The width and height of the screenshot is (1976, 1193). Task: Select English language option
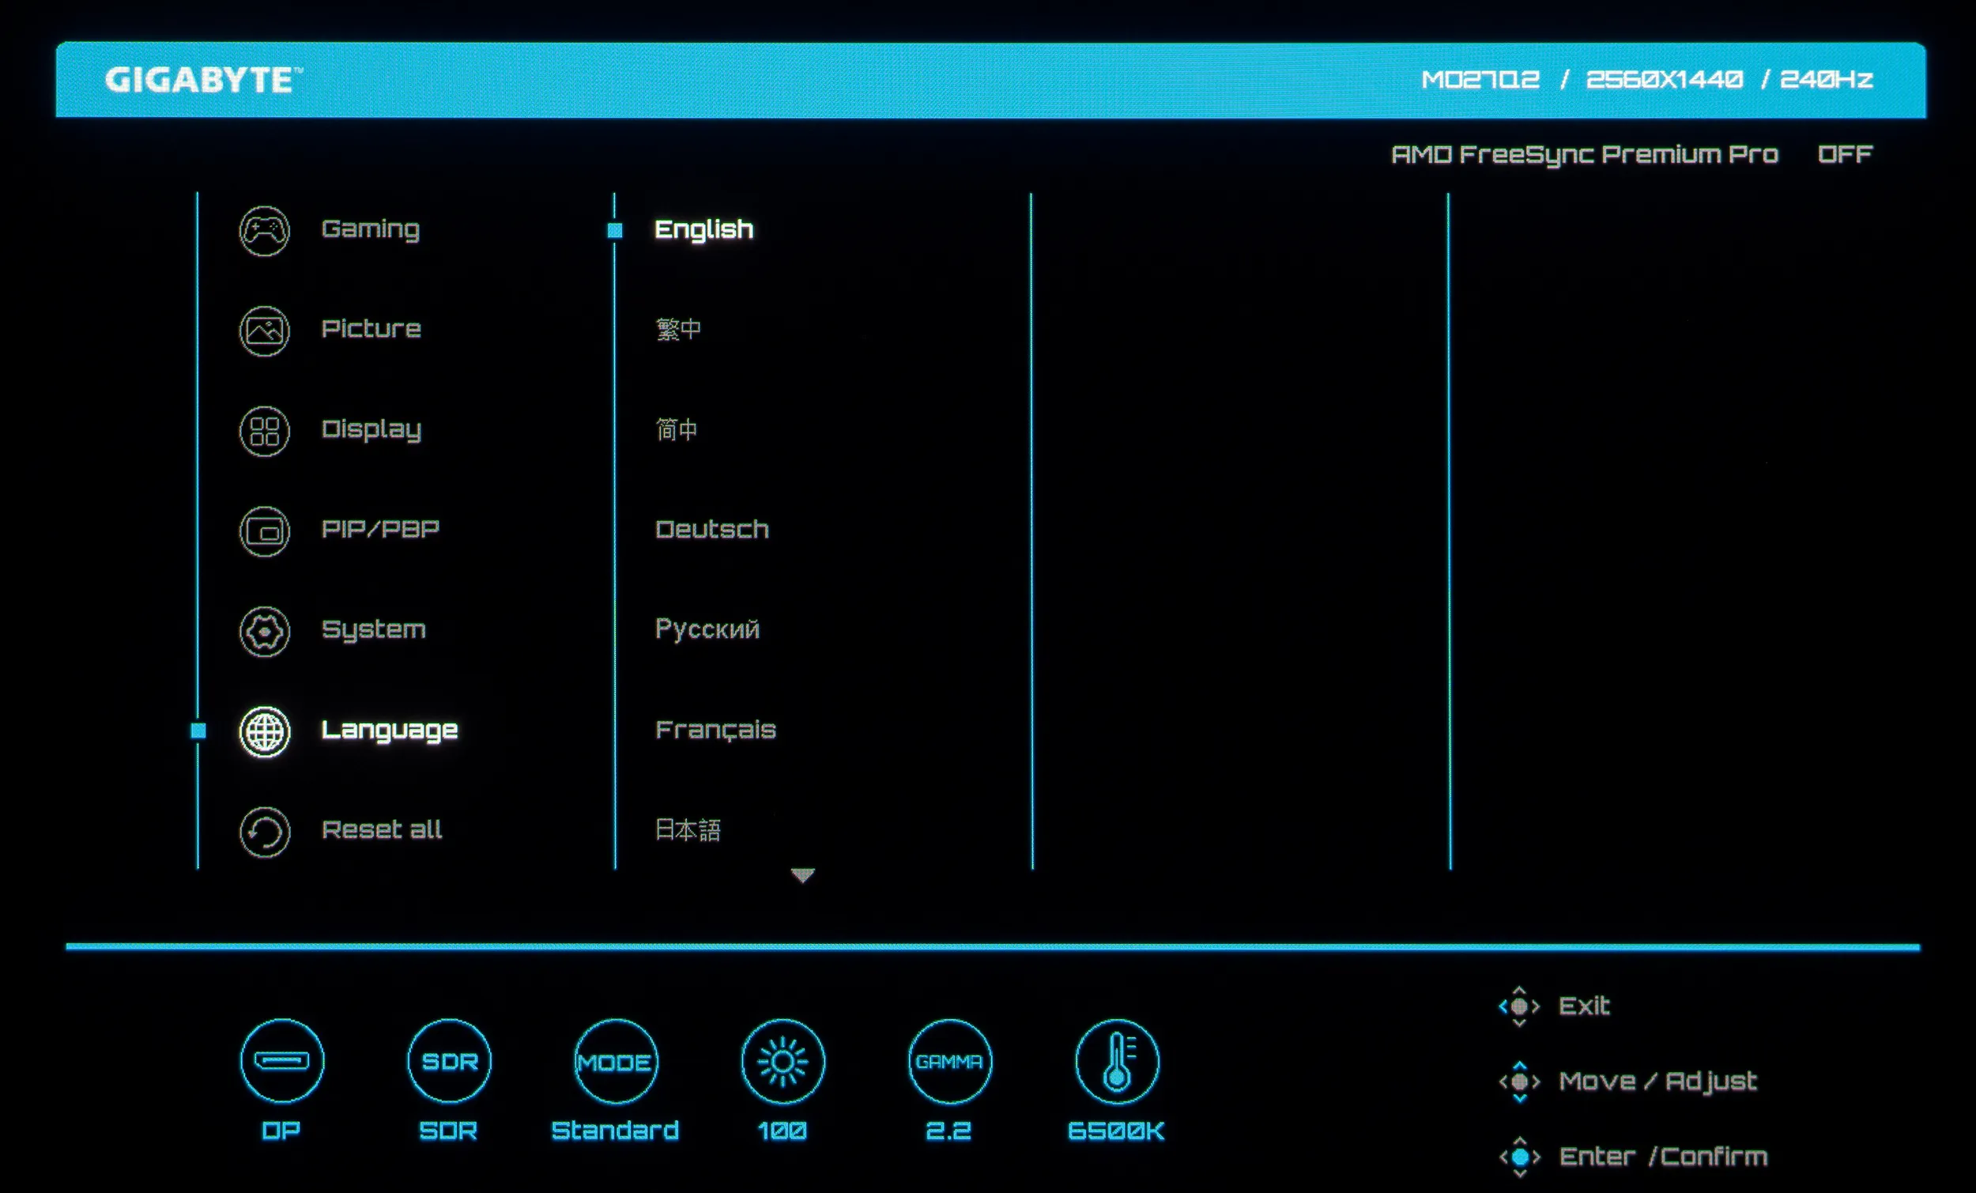[x=703, y=229]
